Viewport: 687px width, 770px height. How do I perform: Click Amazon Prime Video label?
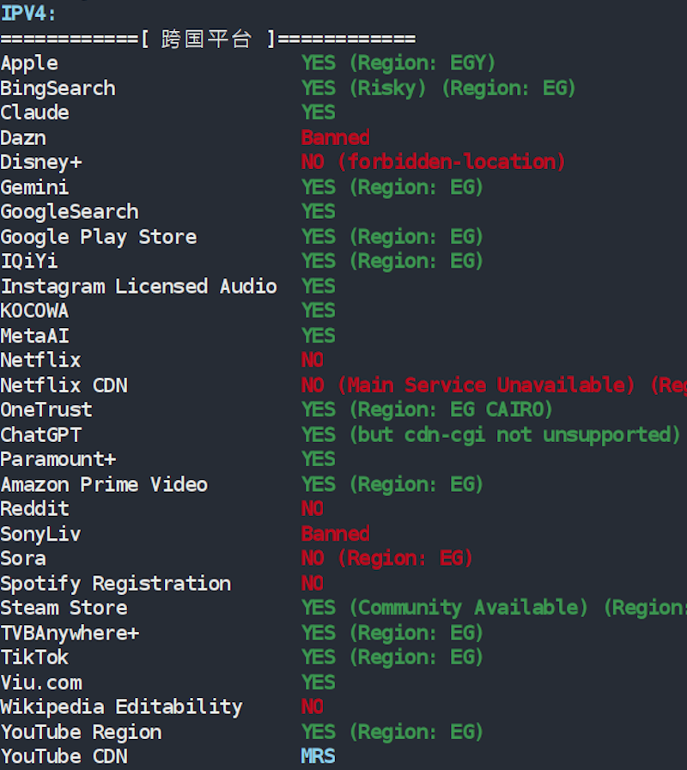(x=104, y=484)
